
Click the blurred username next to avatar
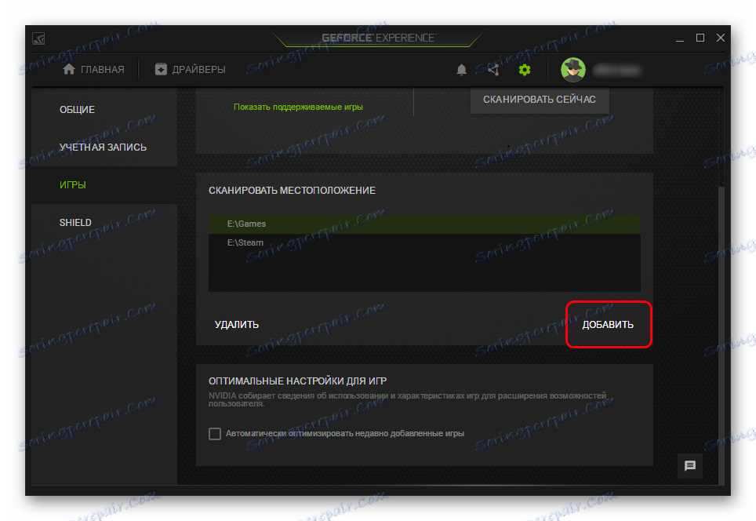(x=616, y=71)
